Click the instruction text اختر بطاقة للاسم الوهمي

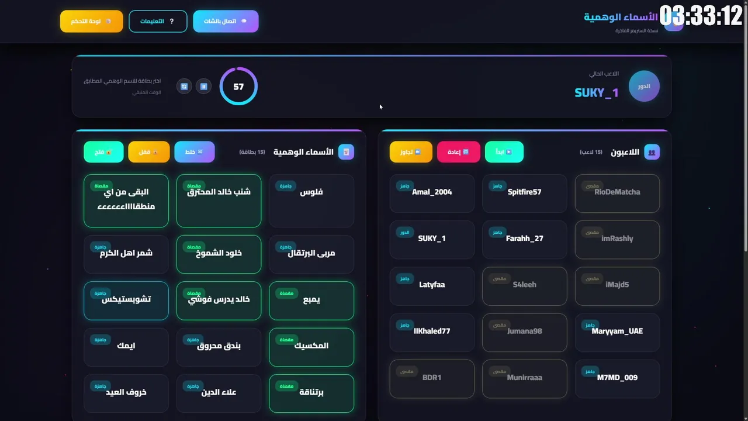click(122, 81)
